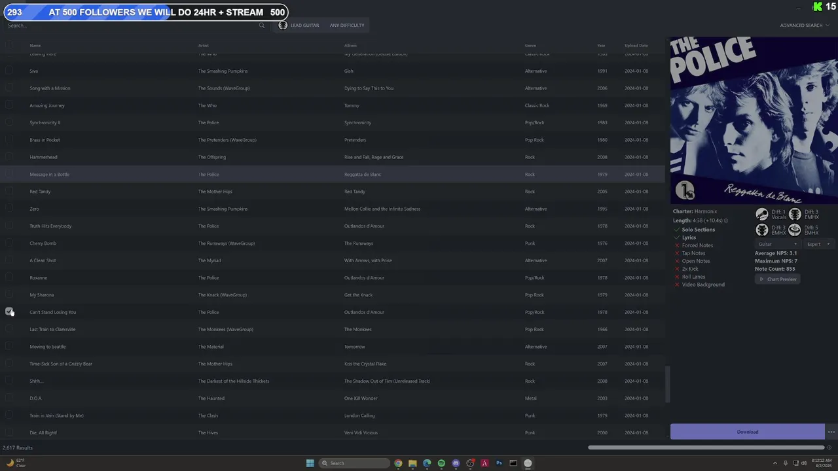
Task: Open the Windows Start menu
Action: pos(310,463)
